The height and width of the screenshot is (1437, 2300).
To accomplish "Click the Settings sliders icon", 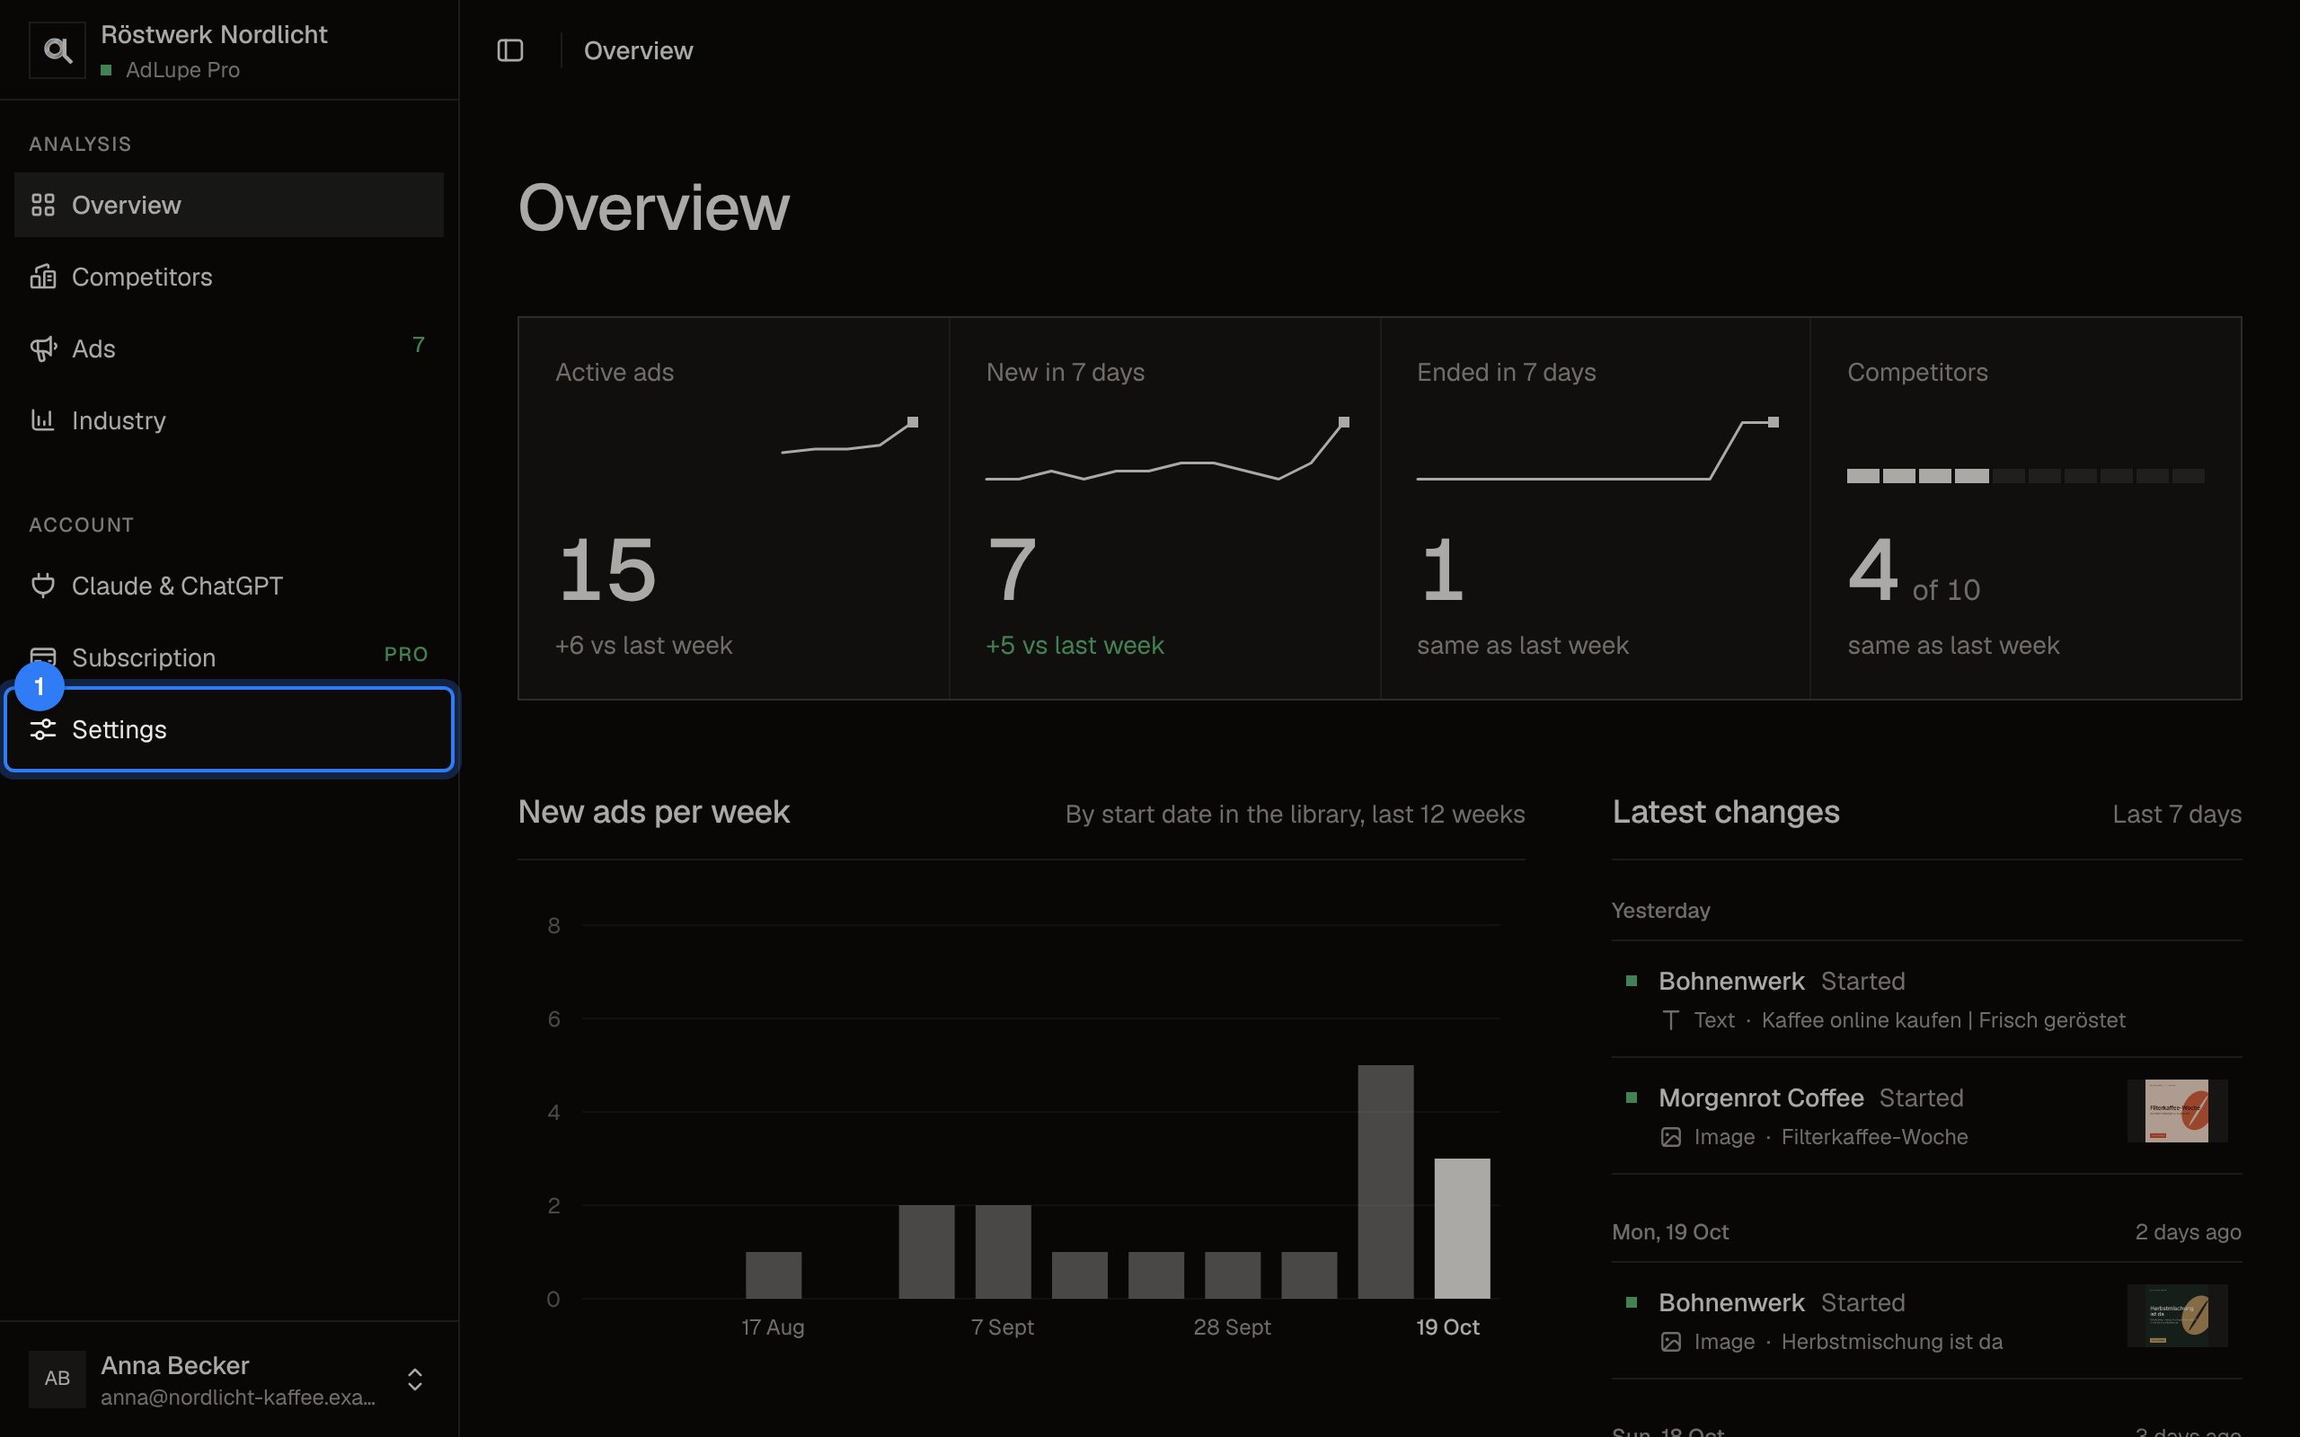I will click(x=43, y=729).
